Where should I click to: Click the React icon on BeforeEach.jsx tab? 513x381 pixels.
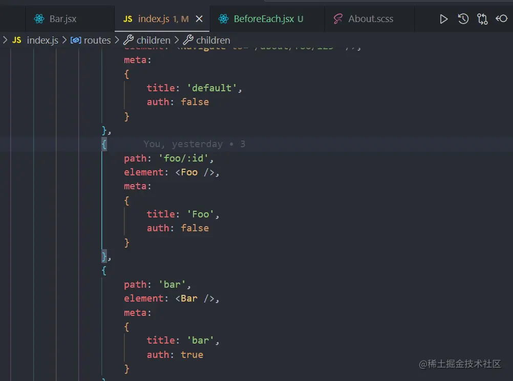(223, 19)
